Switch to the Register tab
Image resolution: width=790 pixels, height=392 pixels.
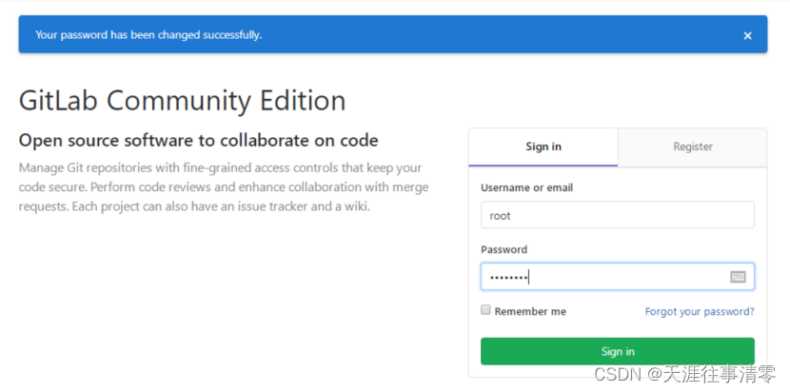693,147
